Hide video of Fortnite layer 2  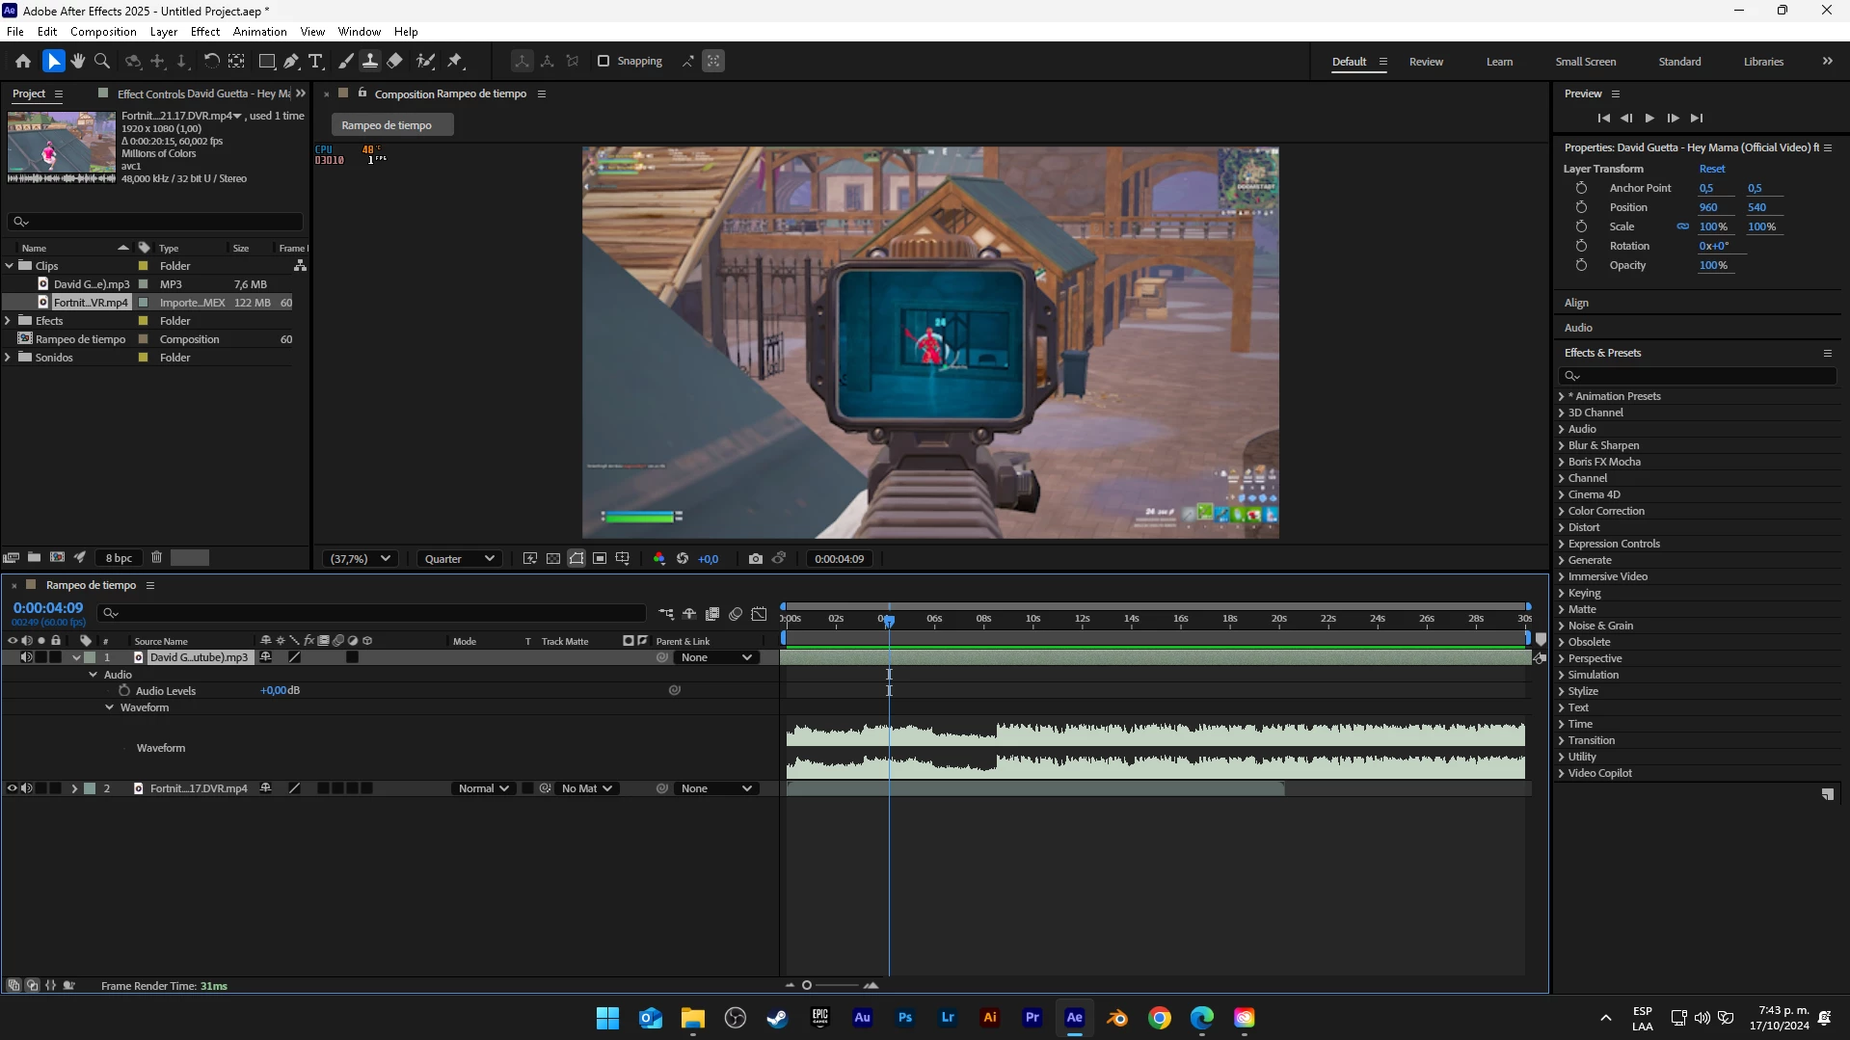pyautogui.click(x=12, y=788)
